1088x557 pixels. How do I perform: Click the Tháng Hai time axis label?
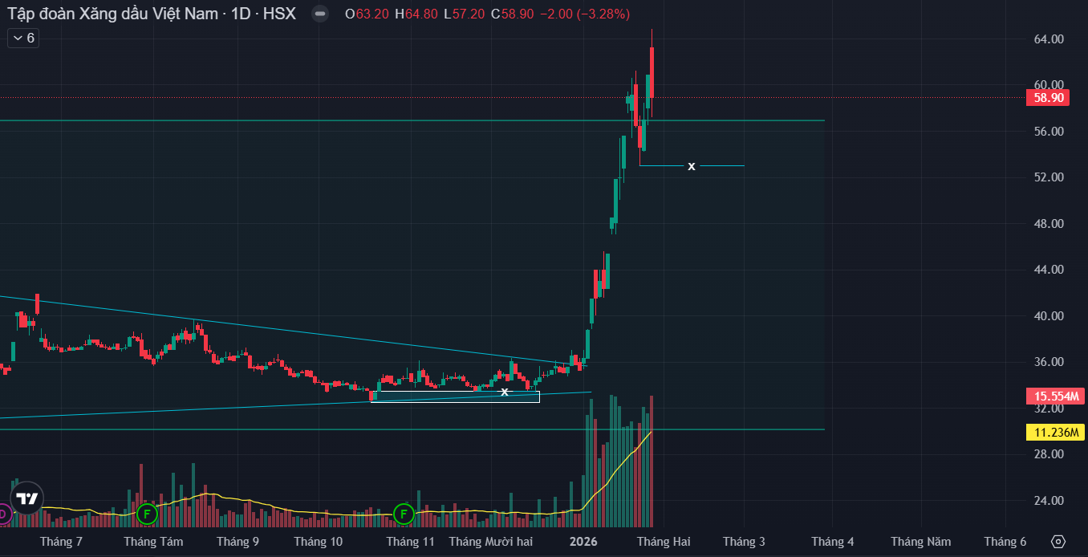tap(664, 542)
